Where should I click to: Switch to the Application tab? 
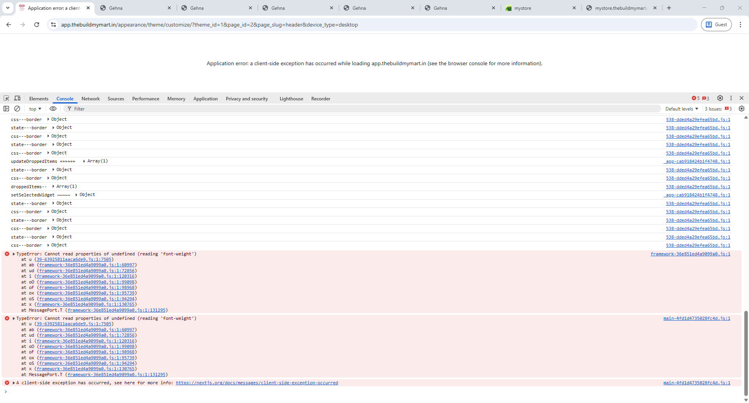point(206,99)
